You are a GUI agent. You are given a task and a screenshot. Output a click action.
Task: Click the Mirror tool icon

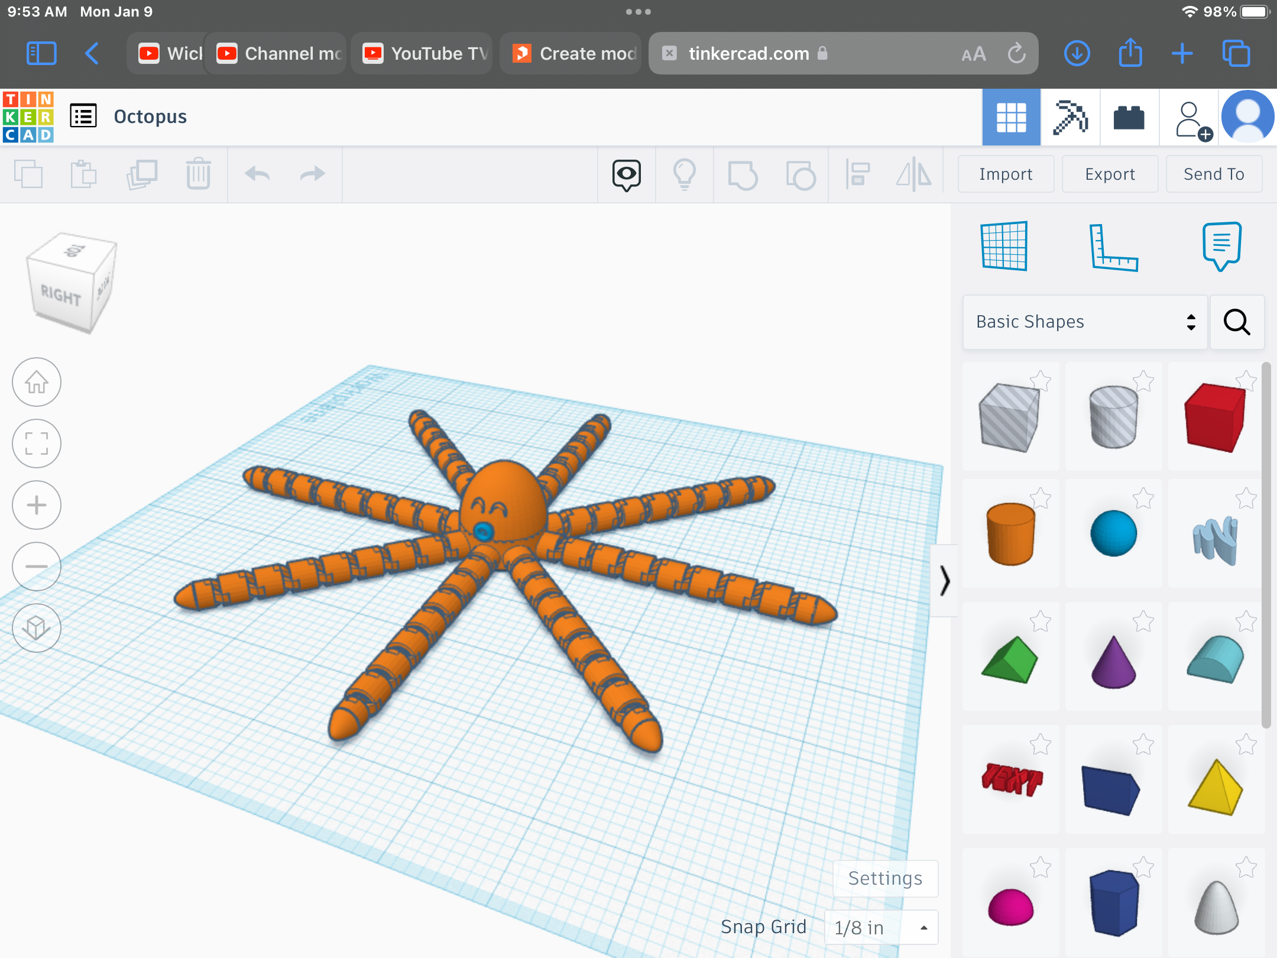[914, 174]
